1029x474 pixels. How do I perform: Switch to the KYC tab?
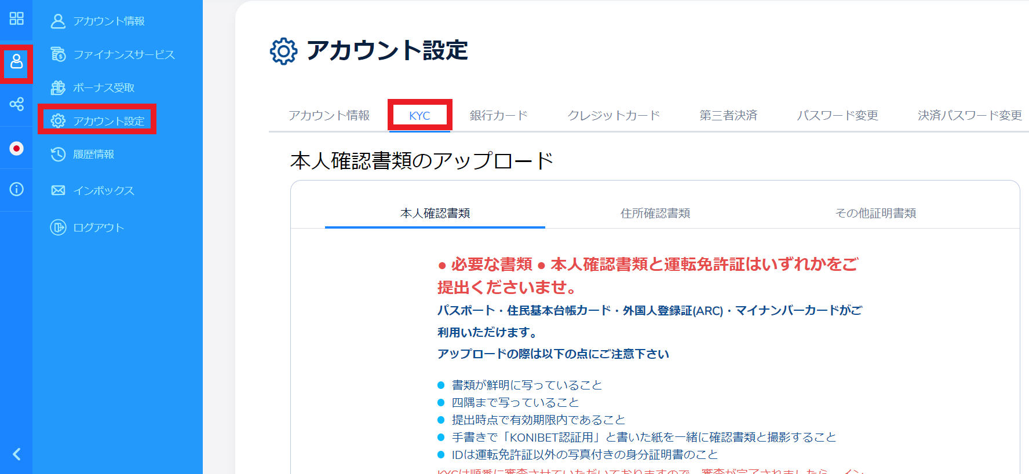(x=419, y=116)
